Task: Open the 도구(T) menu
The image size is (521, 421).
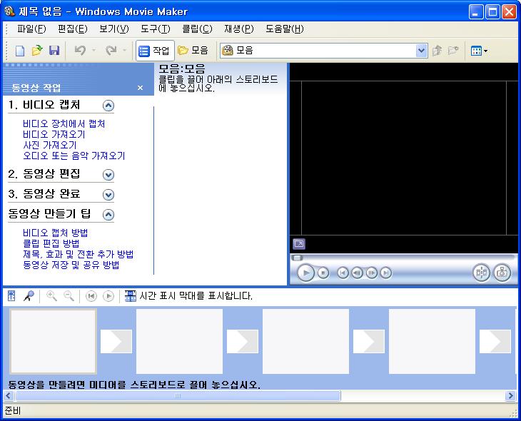Action: (x=156, y=29)
